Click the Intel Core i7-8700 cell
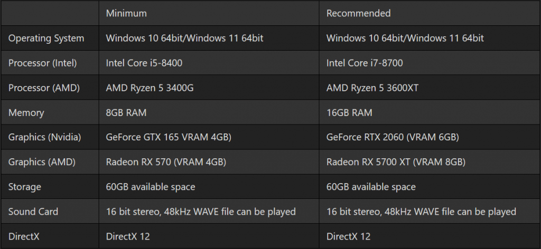The width and height of the screenshot is (541, 249). pos(365,63)
